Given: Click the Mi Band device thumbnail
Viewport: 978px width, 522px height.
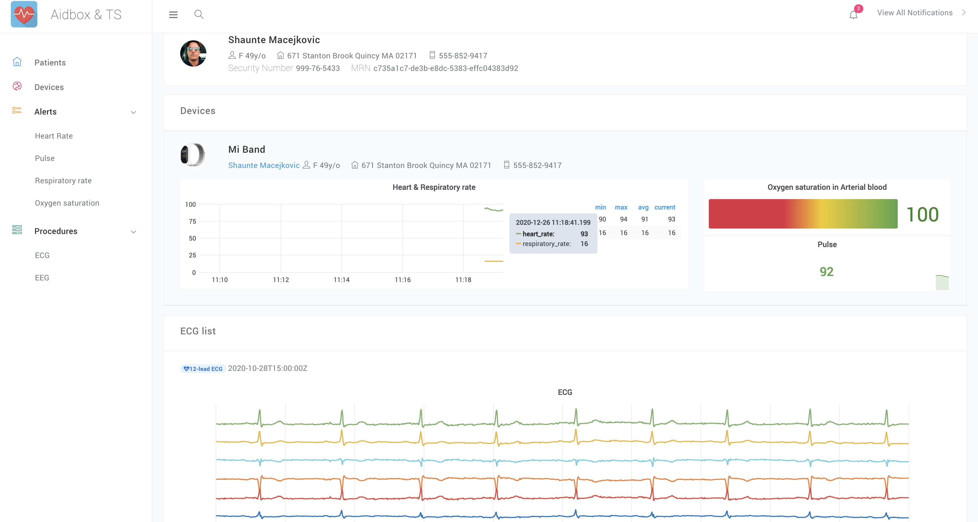Looking at the screenshot, I should pos(193,155).
